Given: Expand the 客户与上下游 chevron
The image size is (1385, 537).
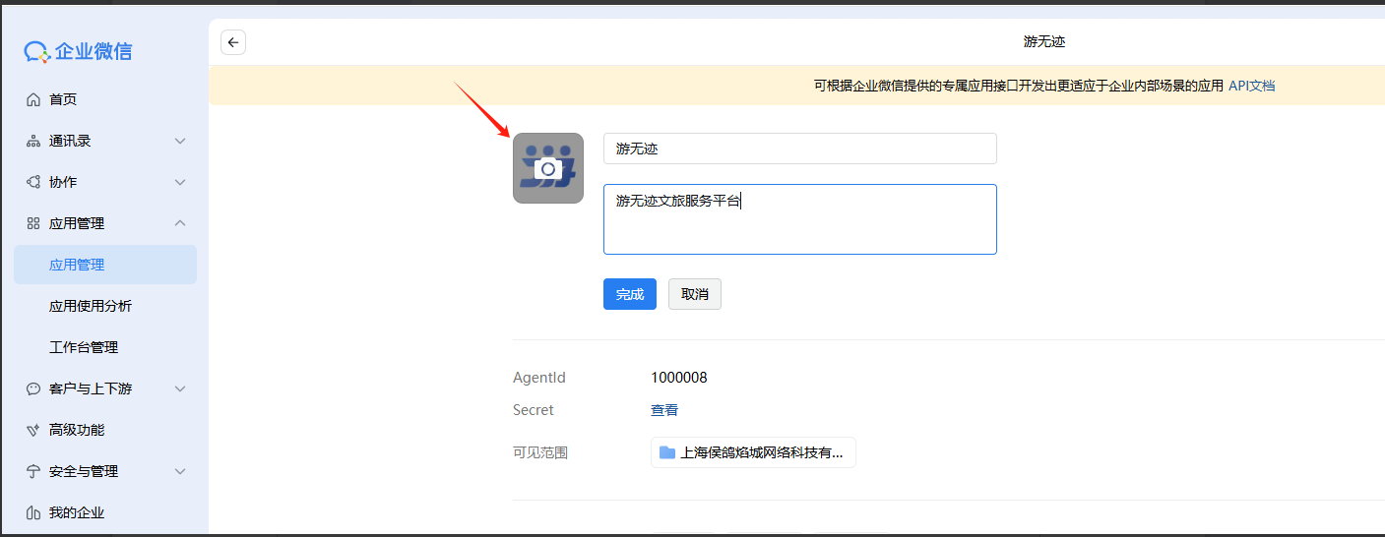Looking at the screenshot, I should (x=180, y=388).
